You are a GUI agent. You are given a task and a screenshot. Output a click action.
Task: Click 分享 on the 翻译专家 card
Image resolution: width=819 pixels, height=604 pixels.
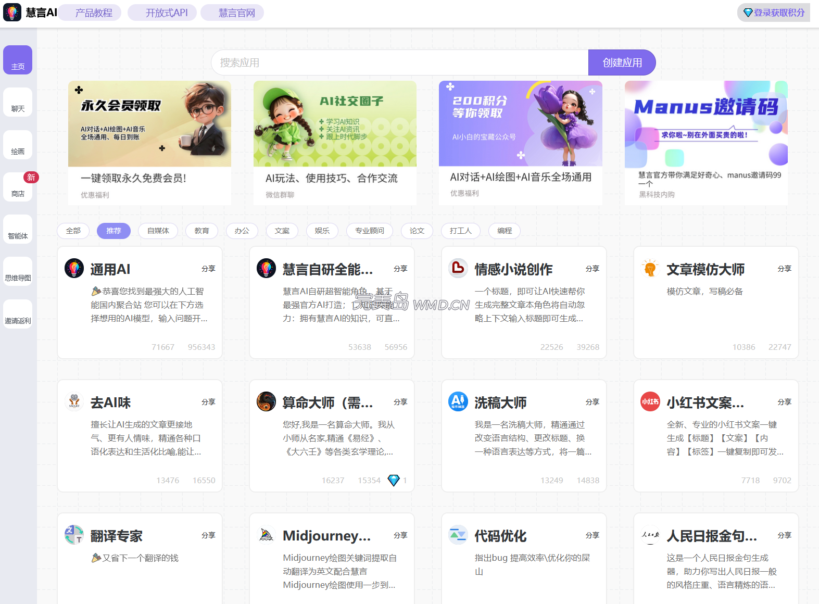208,535
